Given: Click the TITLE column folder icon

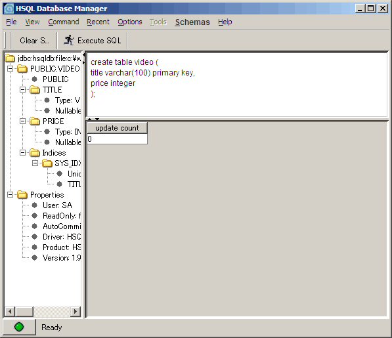Looking at the screenshot, I should click(35, 90).
